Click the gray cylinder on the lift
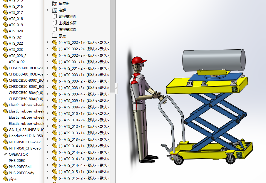The width and height of the screenshot is (266, 183). 214,60
